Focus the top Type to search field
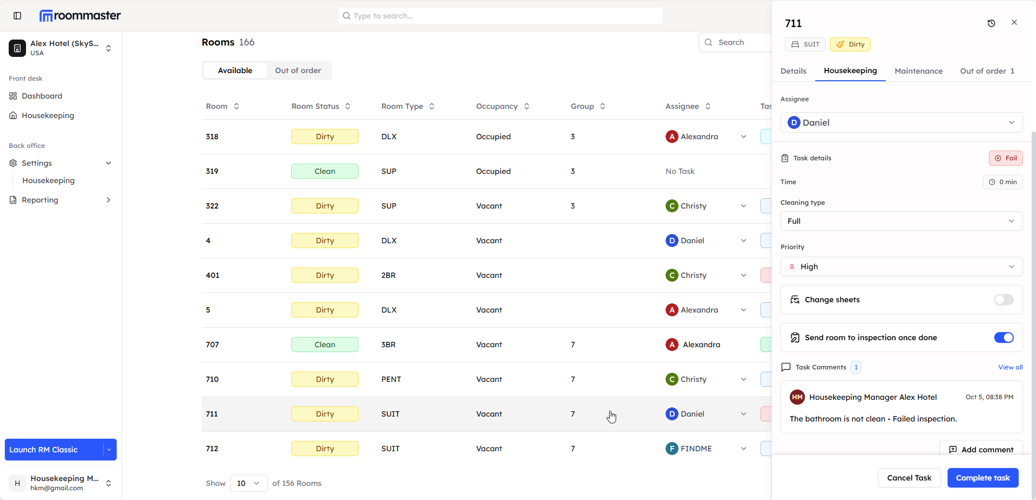 tap(500, 16)
